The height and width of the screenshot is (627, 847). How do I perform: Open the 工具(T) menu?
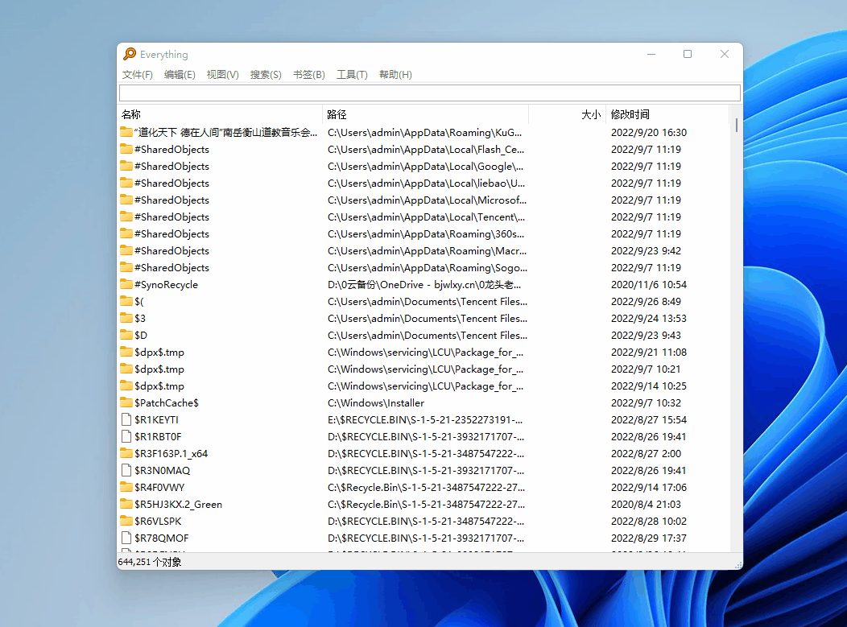352,75
